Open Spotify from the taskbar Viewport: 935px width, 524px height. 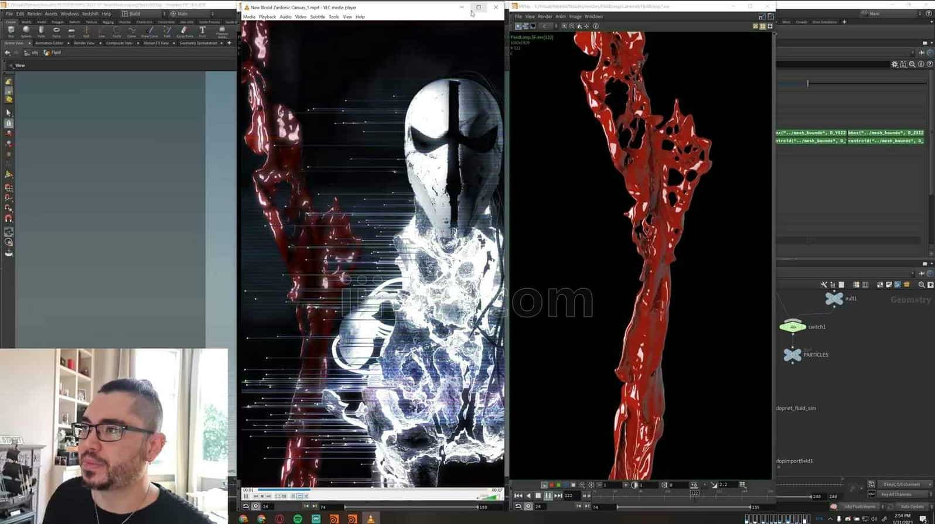click(298, 519)
